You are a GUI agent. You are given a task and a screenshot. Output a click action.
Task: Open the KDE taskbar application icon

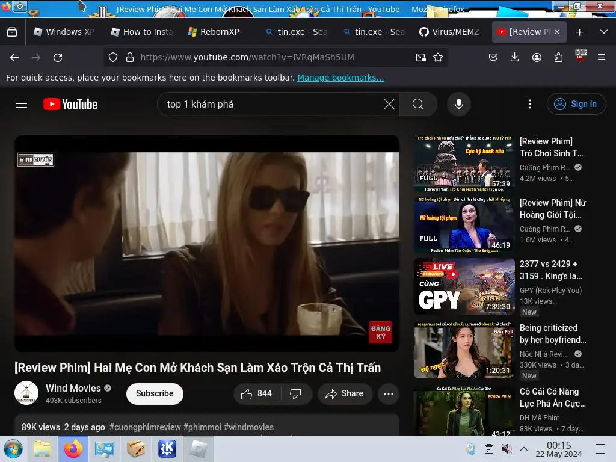167,449
